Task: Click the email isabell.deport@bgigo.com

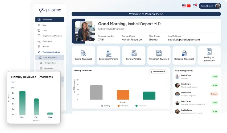Action: (184, 40)
